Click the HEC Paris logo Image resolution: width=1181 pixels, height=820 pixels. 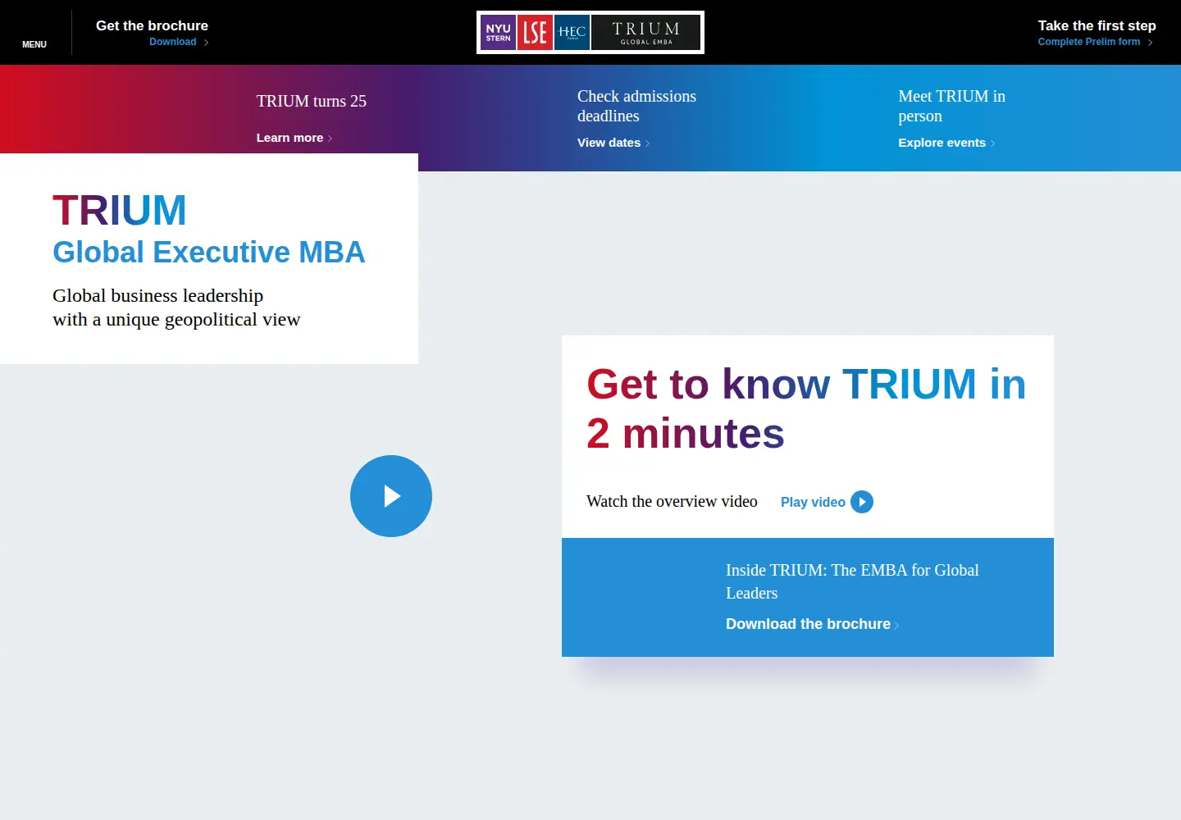tap(572, 33)
